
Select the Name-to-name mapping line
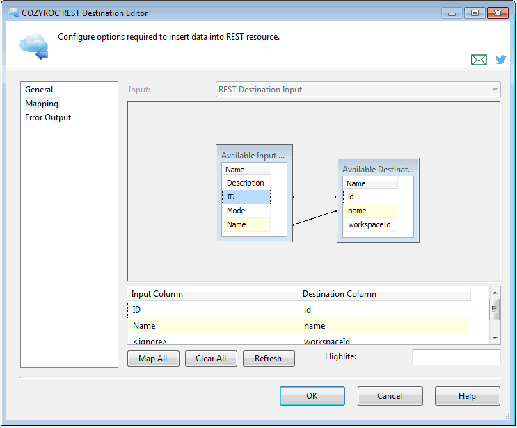(315, 217)
